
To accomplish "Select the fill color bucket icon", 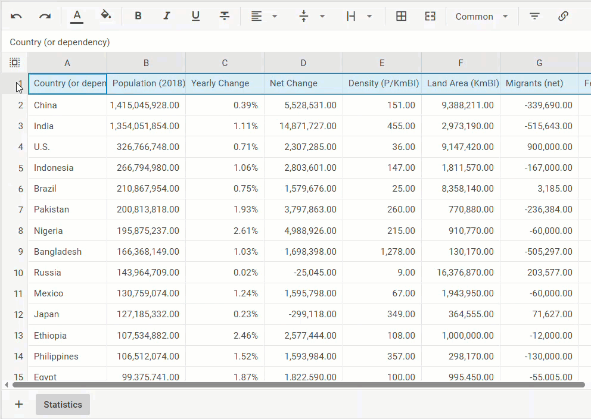I will pyautogui.click(x=105, y=16).
